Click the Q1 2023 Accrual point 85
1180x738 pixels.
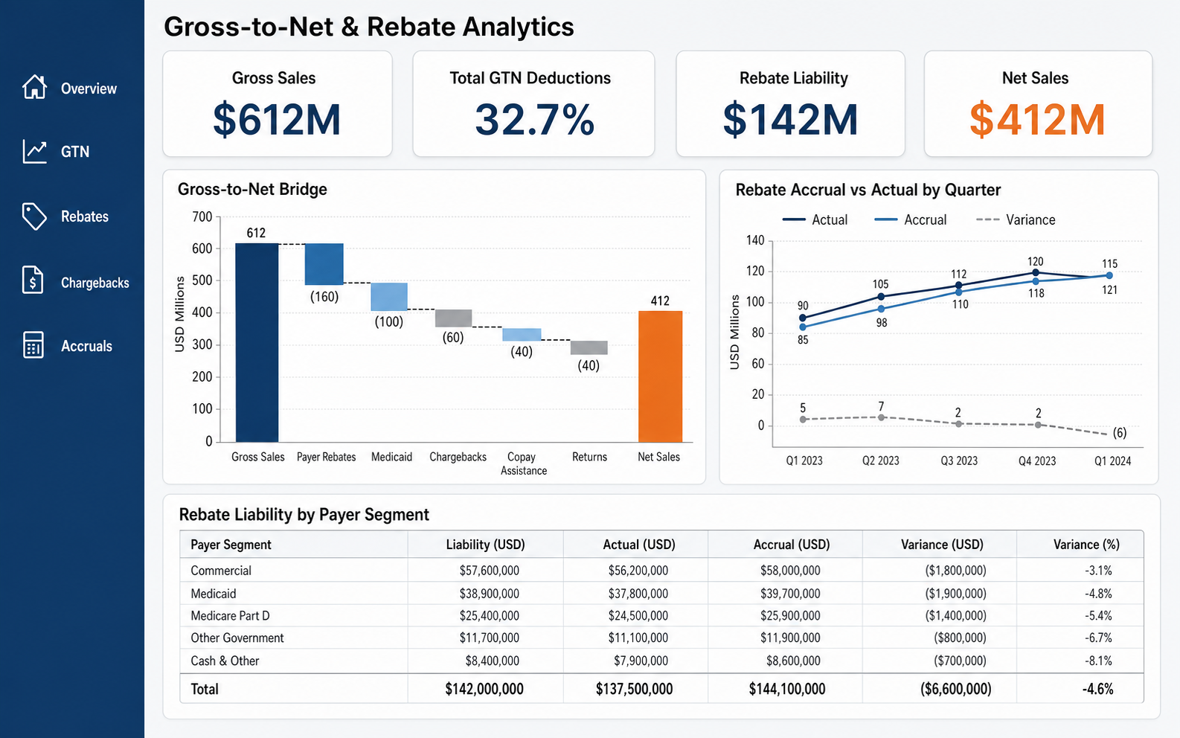pyautogui.click(x=803, y=327)
